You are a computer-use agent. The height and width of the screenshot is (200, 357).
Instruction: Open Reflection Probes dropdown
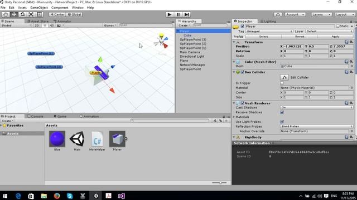pyautogui.click(x=316, y=126)
